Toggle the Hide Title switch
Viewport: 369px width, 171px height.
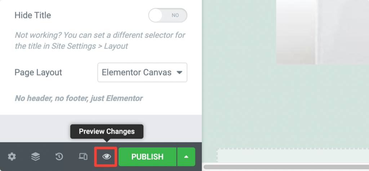tap(168, 15)
